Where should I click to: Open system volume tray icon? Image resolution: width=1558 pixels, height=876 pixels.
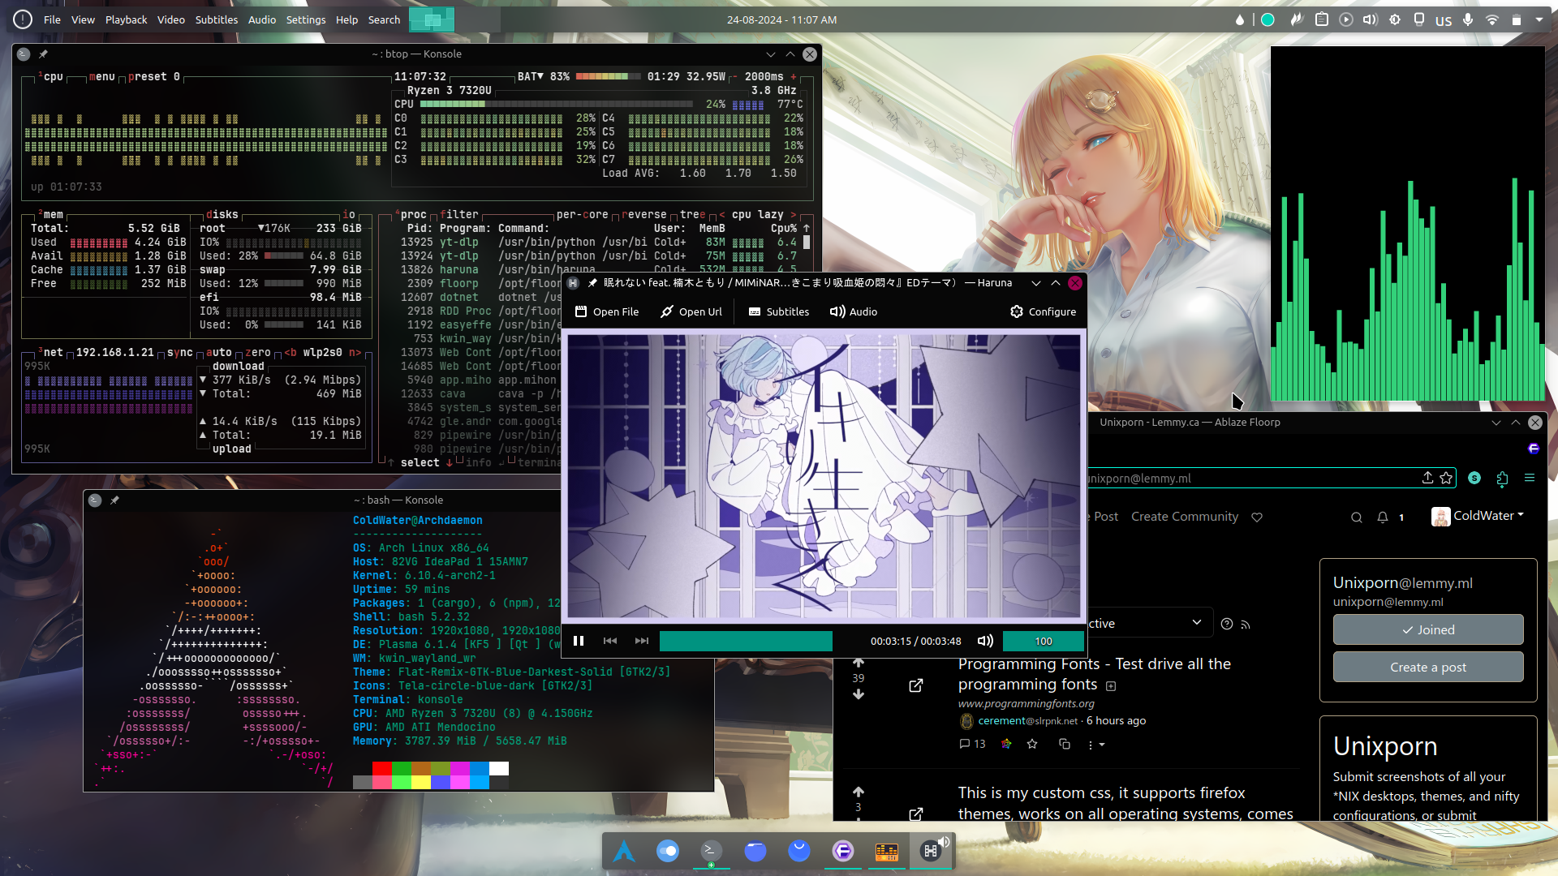(x=1371, y=19)
